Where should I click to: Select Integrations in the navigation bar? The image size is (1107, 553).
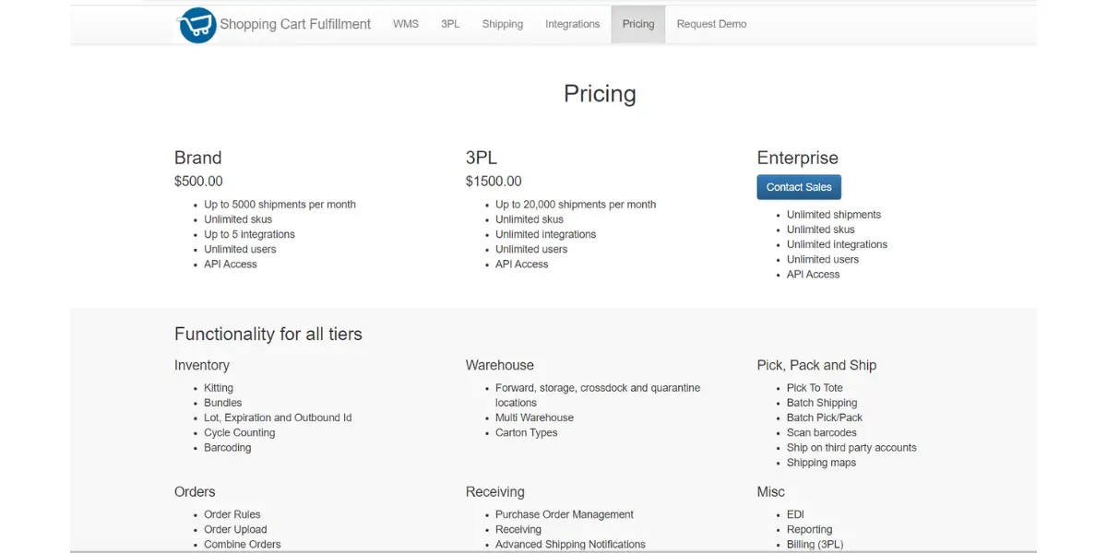point(573,24)
